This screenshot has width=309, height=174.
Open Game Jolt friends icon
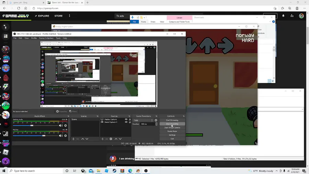pos(292,16)
